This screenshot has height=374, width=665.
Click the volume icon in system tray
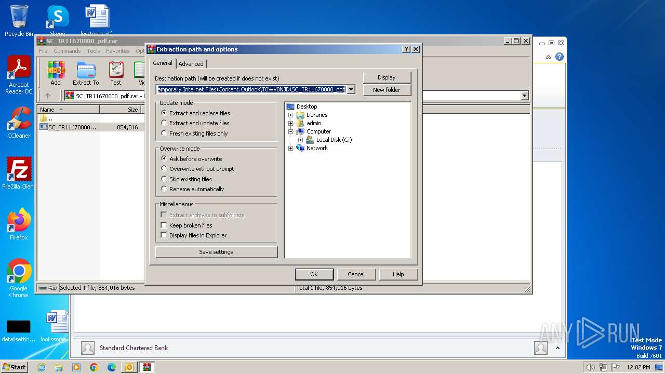(x=590, y=367)
